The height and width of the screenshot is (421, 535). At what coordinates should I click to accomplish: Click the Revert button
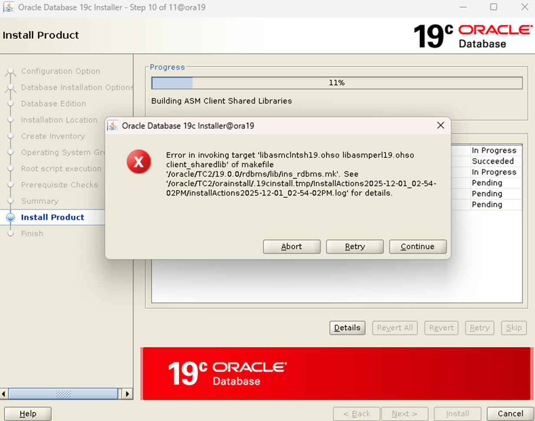(x=441, y=328)
